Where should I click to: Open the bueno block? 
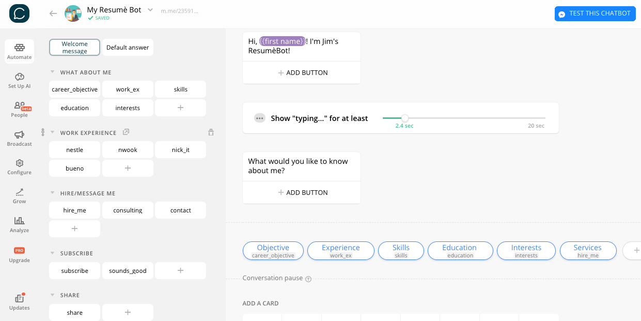75,168
